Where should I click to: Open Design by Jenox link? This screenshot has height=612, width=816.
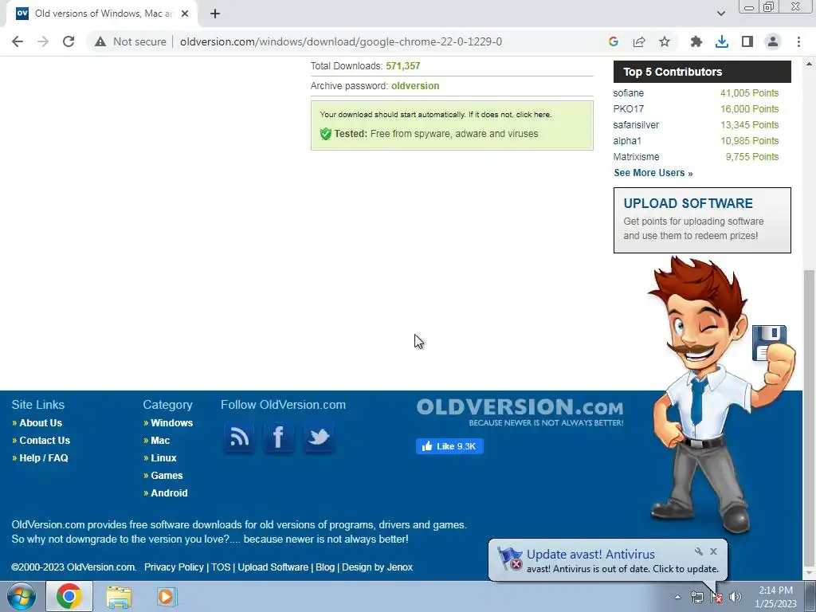tap(377, 567)
